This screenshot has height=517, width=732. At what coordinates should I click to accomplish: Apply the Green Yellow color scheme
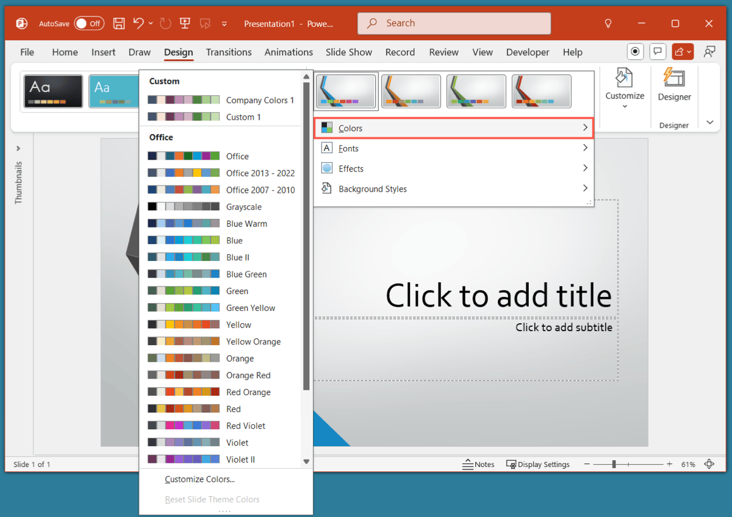click(221, 308)
